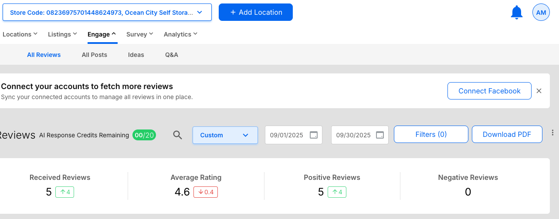The image size is (559, 219).
Task: Expand the Listings menu
Action: [62, 34]
